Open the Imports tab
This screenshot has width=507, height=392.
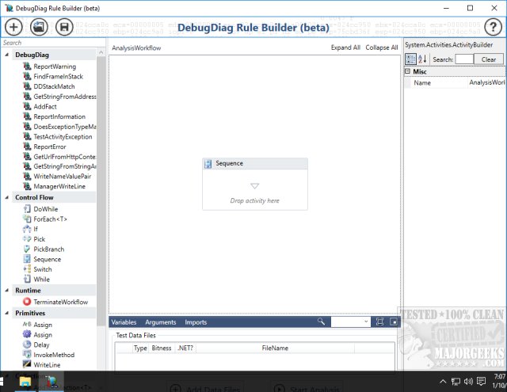tap(196, 322)
